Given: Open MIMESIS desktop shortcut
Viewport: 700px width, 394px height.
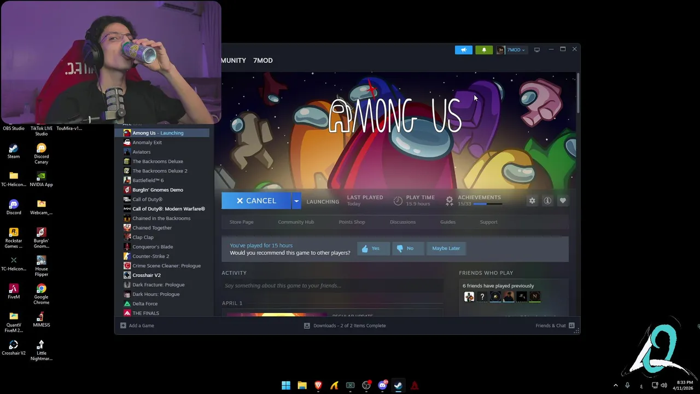Looking at the screenshot, I should point(42,320).
